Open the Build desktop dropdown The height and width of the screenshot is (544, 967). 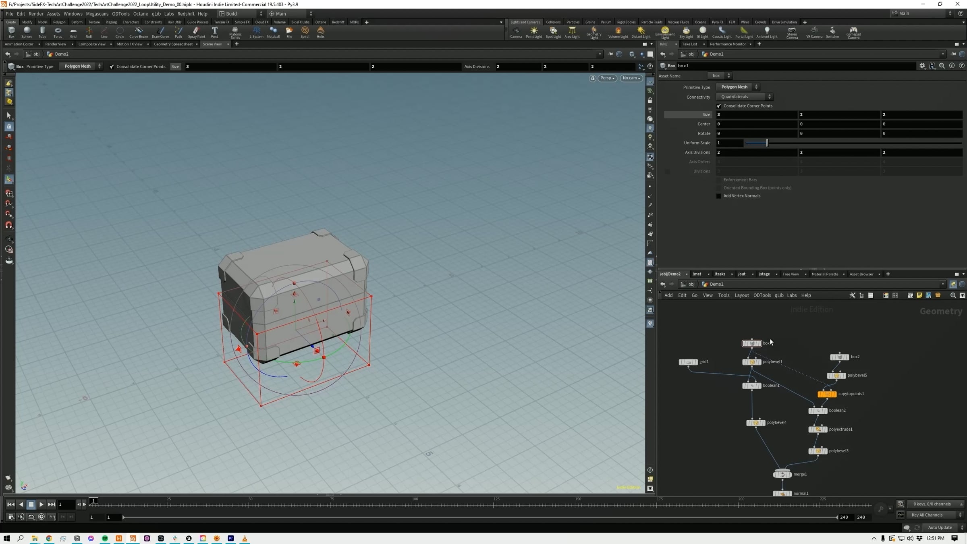241,14
